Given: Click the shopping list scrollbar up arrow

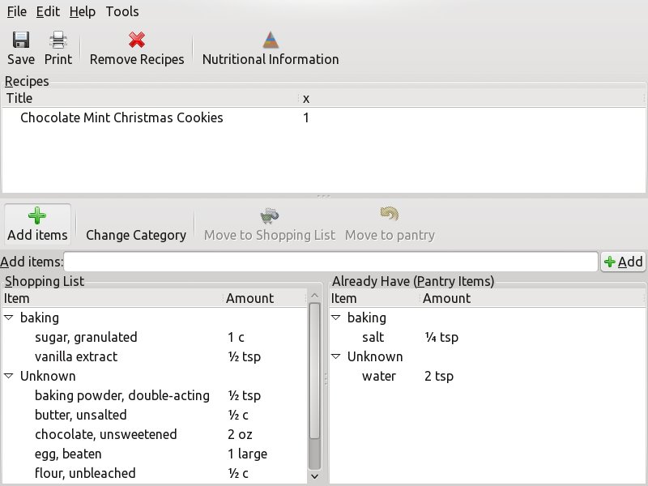Looking at the screenshot, I should 314,295.
